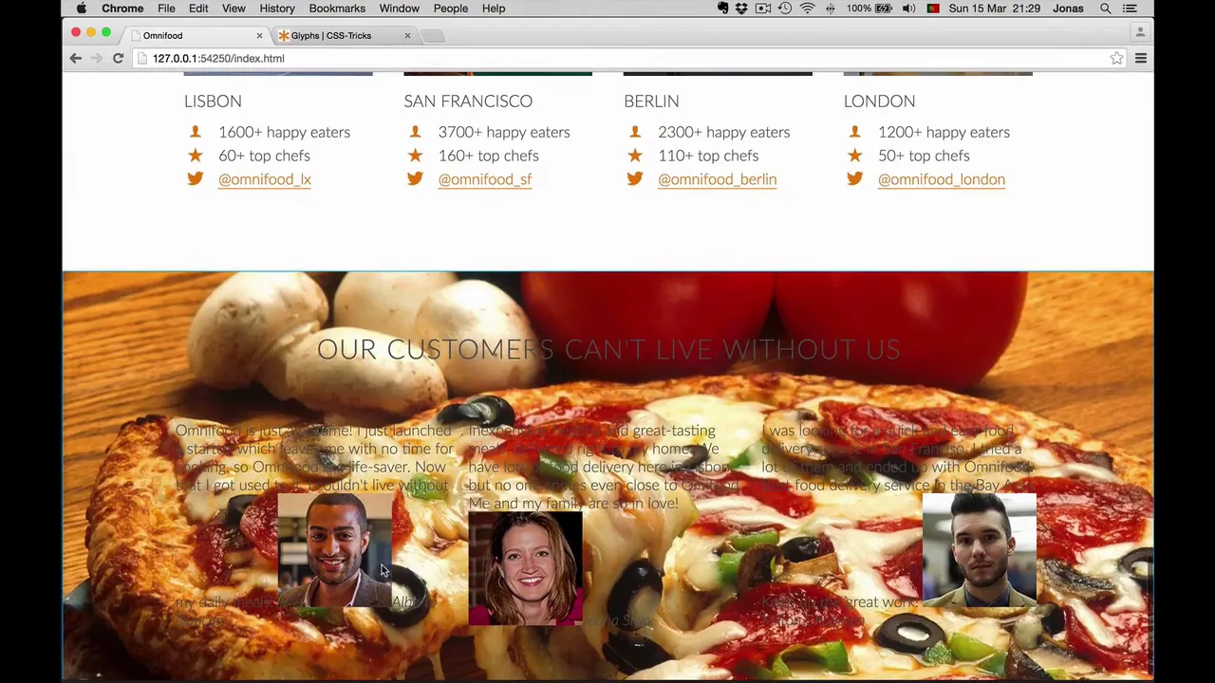The width and height of the screenshot is (1215, 683).
Task: Click the CSS-Tricks tab favicon
Action: pos(283,36)
